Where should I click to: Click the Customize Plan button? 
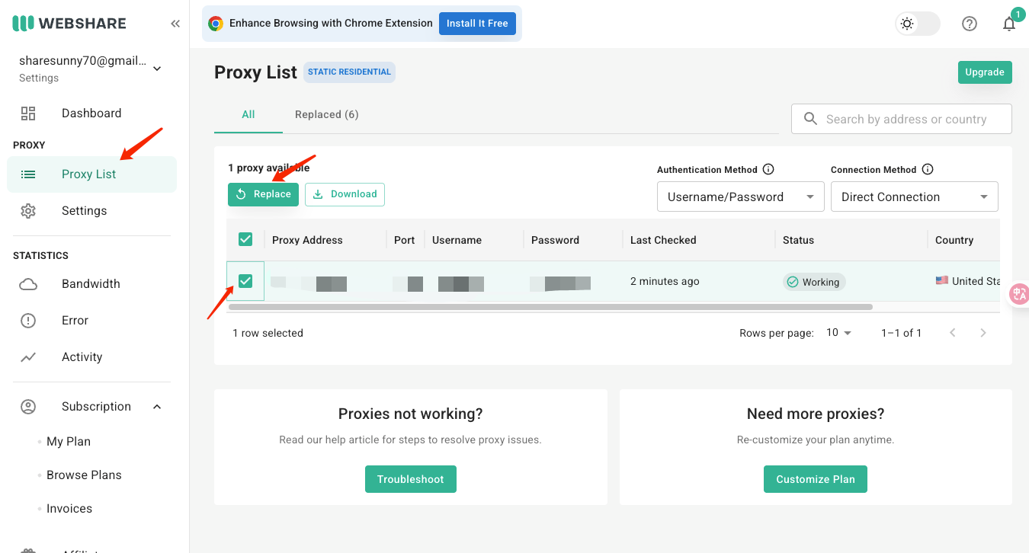tap(816, 479)
